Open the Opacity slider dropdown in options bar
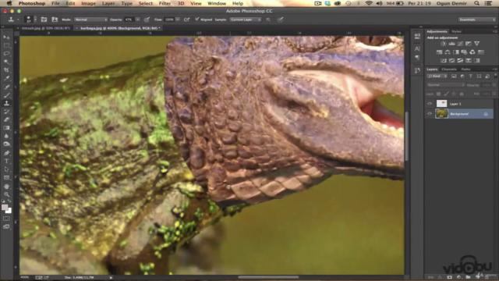This screenshot has width=499, height=281. pyautogui.click(x=137, y=20)
